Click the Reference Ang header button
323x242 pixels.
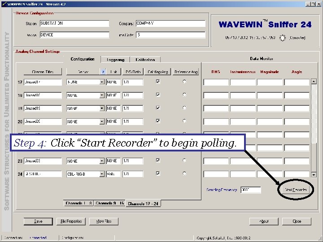pyautogui.click(x=186, y=72)
